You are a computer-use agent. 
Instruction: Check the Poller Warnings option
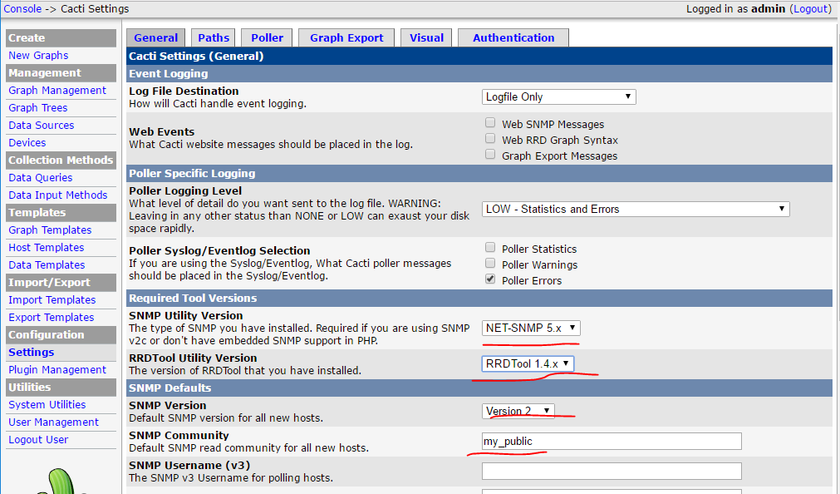click(489, 263)
